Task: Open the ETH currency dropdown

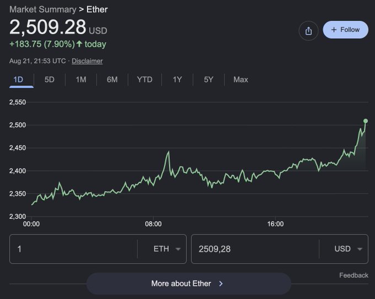Action: point(167,249)
